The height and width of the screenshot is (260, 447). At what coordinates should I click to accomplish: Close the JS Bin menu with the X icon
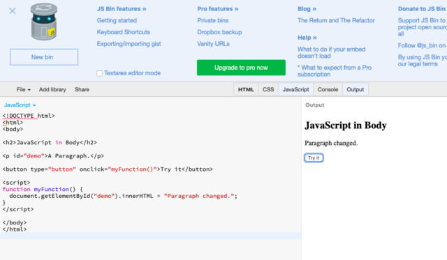click(x=13, y=11)
